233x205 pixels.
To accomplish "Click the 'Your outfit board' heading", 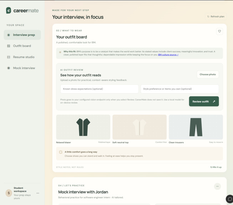I will [x=71, y=37].
